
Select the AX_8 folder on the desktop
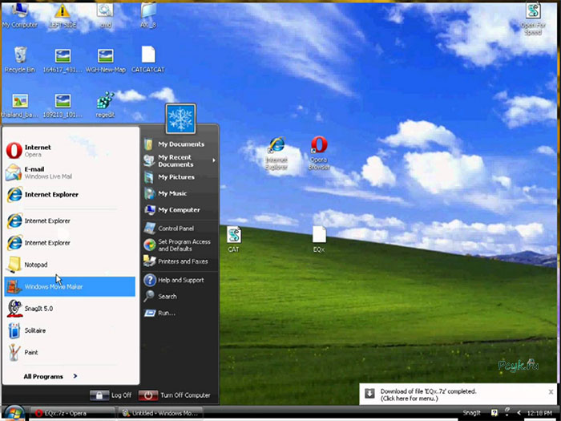click(x=148, y=15)
